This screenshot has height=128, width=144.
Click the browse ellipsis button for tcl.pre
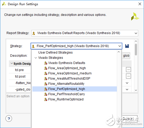coord(128,70)
